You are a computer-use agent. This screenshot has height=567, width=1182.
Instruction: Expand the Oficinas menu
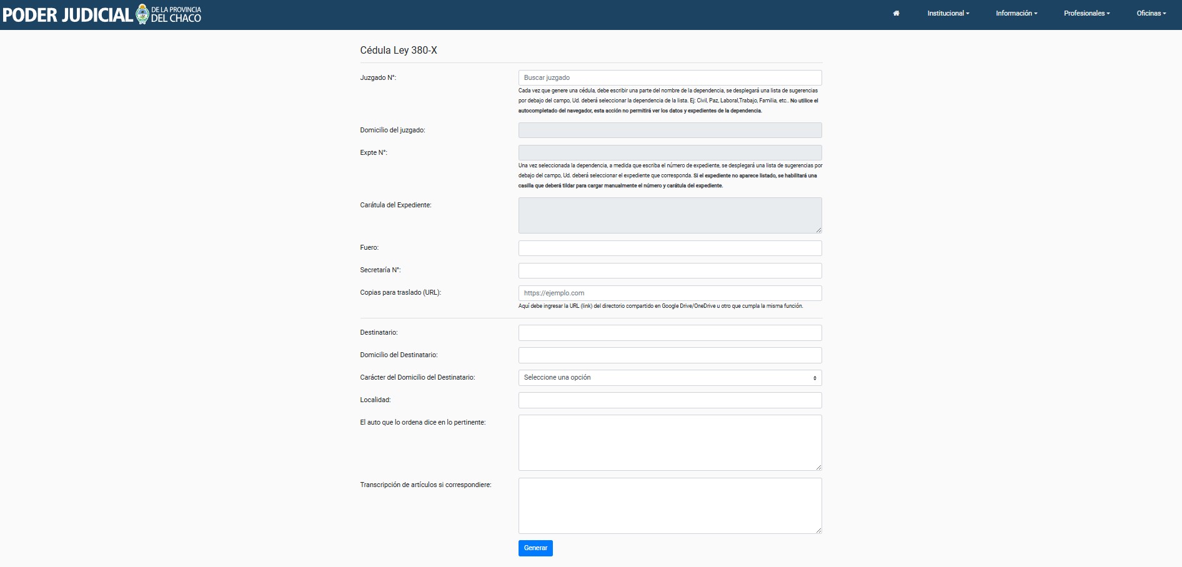click(1151, 13)
